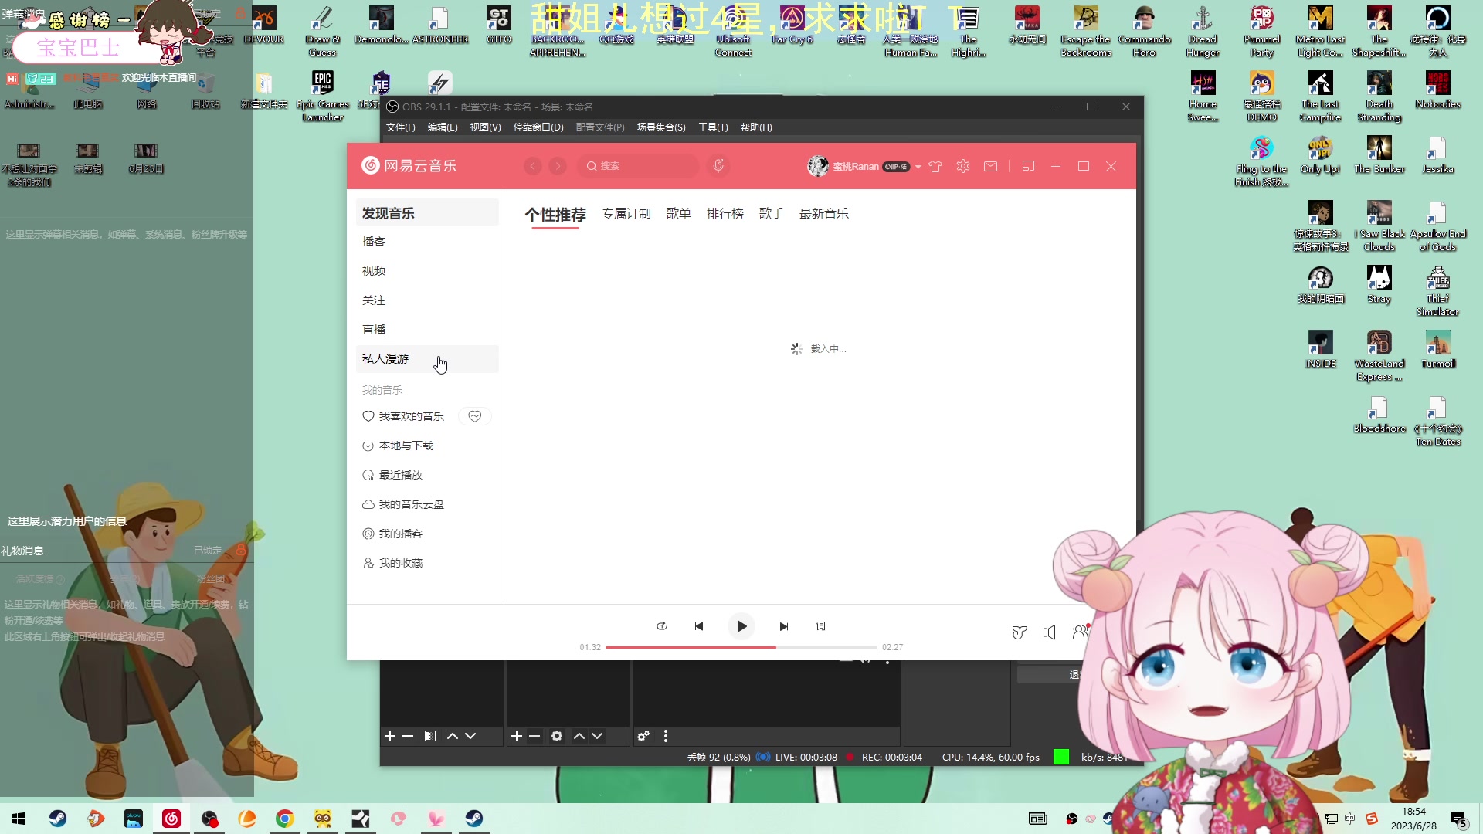Open DEVOUR desktop shortcut
Screen dimensions: 1483x834
263,25
